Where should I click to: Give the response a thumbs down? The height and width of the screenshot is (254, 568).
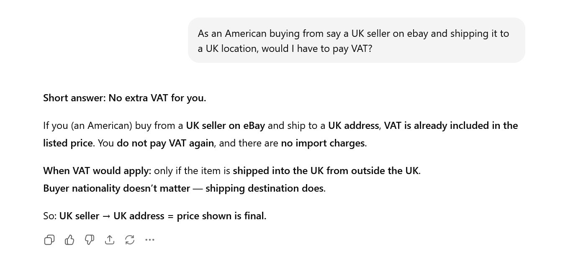90,240
